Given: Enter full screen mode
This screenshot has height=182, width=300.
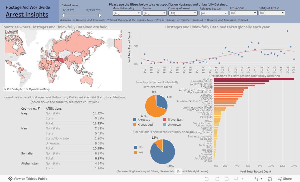Looking at the screenshot, I should [x=270, y=179].
